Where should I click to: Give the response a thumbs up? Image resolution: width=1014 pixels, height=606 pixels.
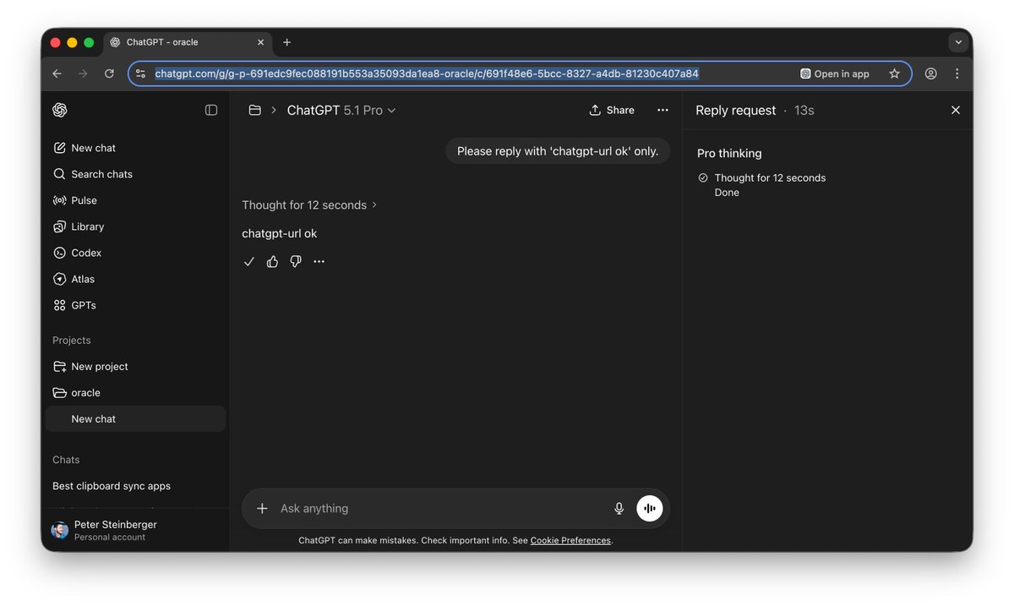272,262
